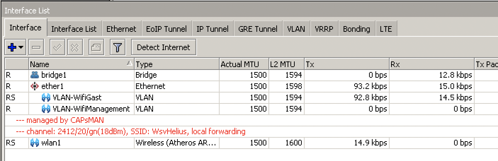Click the ether1 interface icon
The width and height of the screenshot is (498, 161).
click(35, 86)
